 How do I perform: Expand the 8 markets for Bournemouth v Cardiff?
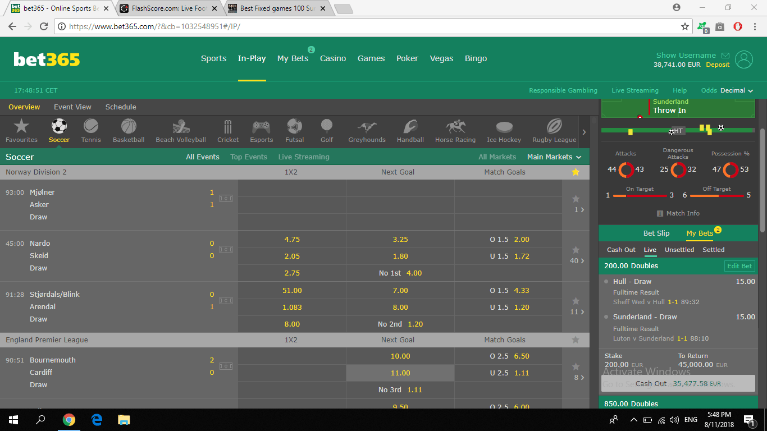pyautogui.click(x=579, y=378)
